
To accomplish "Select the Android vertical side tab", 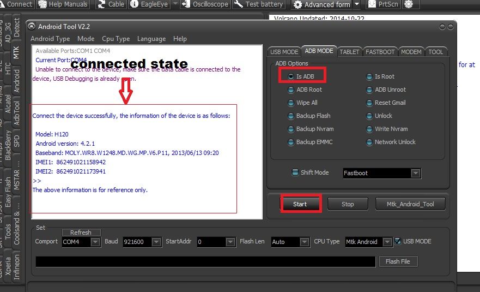I will pos(16,80).
